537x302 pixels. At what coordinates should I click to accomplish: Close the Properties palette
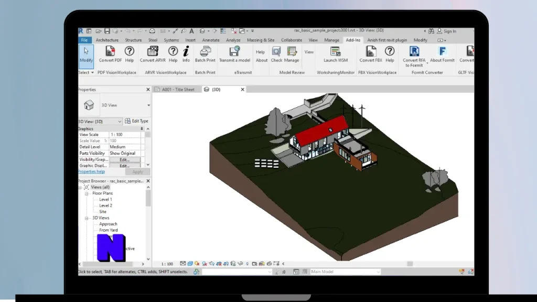[x=148, y=89]
